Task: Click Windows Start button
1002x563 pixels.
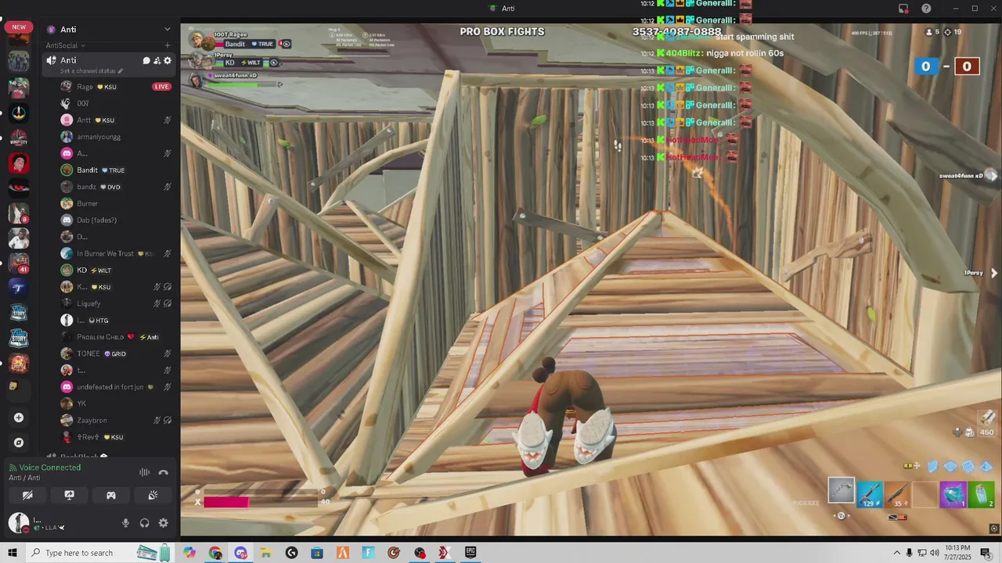Action: (13, 553)
